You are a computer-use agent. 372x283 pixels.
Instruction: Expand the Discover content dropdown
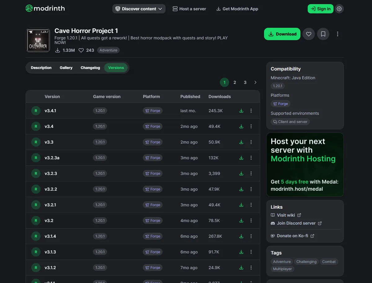pos(139,9)
